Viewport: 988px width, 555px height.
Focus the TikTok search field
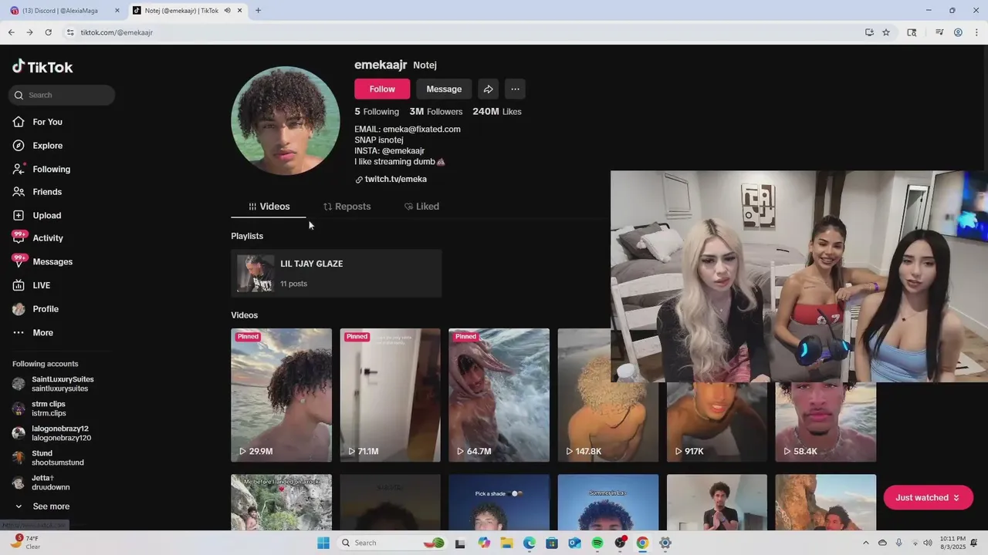pyautogui.click(x=62, y=95)
